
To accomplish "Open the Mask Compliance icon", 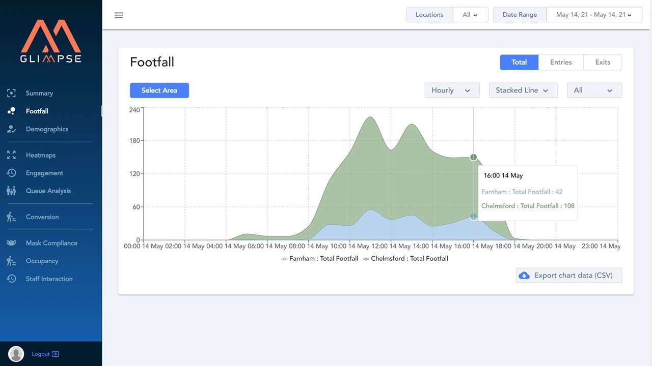I will point(11,242).
